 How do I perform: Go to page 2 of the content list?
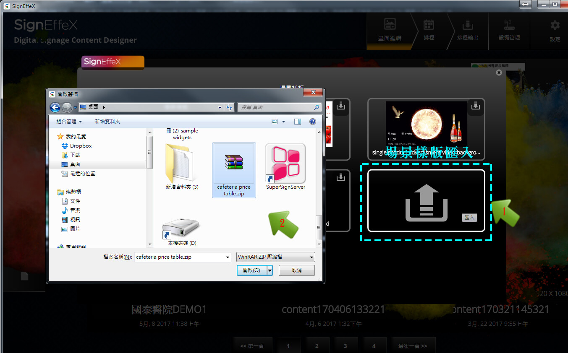(317, 346)
